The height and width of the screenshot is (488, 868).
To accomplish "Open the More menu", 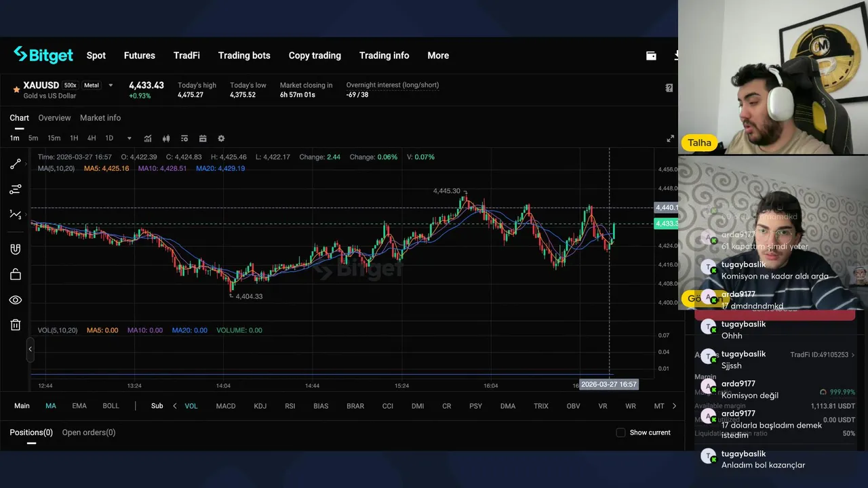I will [x=438, y=56].
